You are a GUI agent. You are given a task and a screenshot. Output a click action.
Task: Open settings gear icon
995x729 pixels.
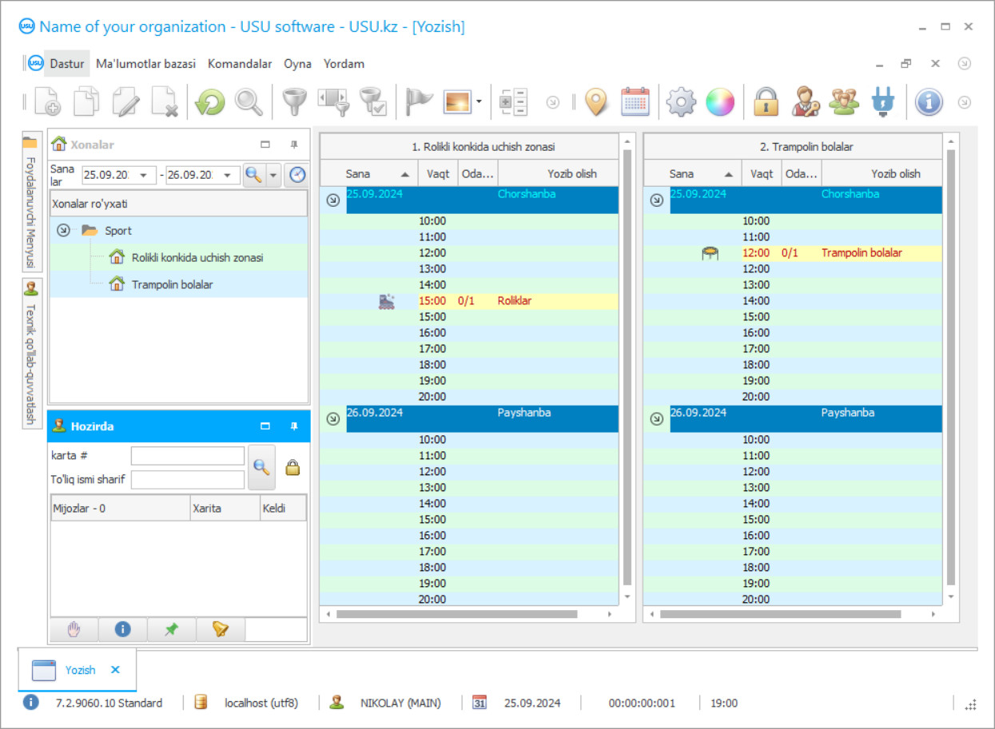[682, 102]
